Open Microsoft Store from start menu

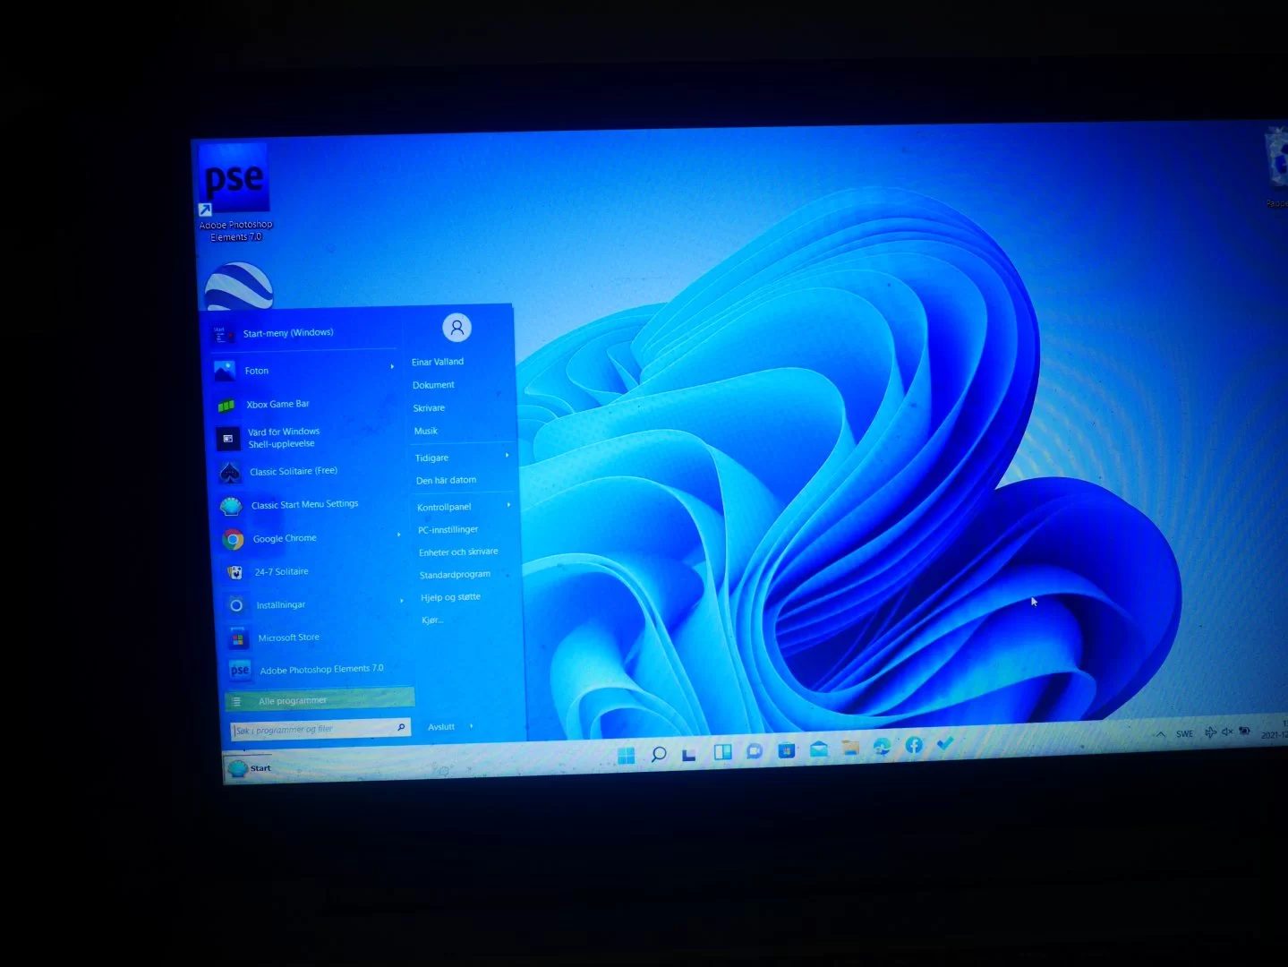point(288,638)
